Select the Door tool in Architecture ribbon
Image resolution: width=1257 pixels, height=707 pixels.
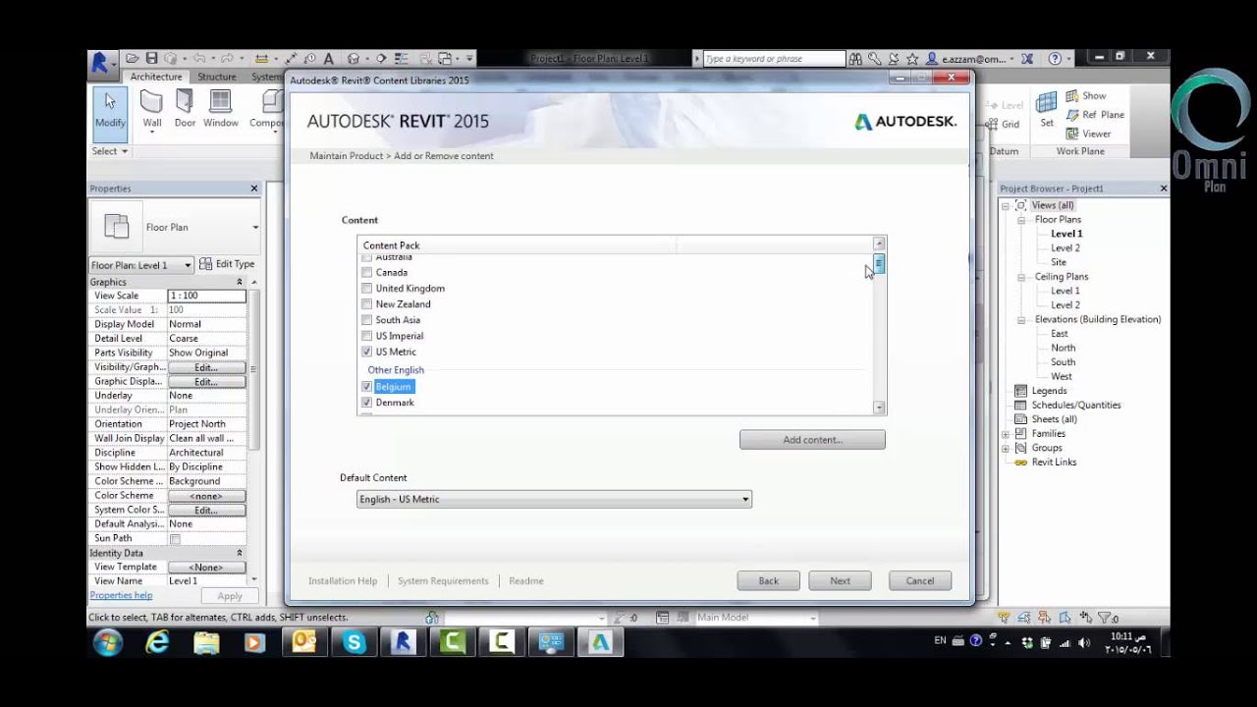pyautogui.click(x=185, y=109)
